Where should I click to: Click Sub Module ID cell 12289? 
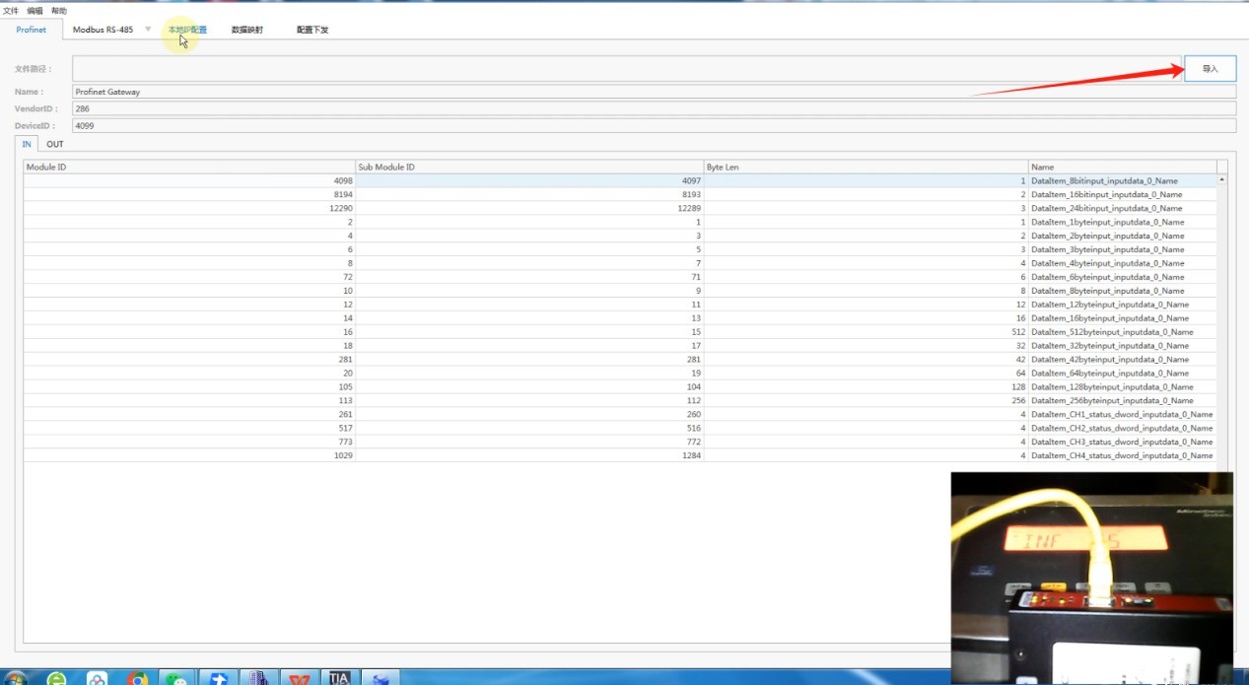click(x=529, y=208)
